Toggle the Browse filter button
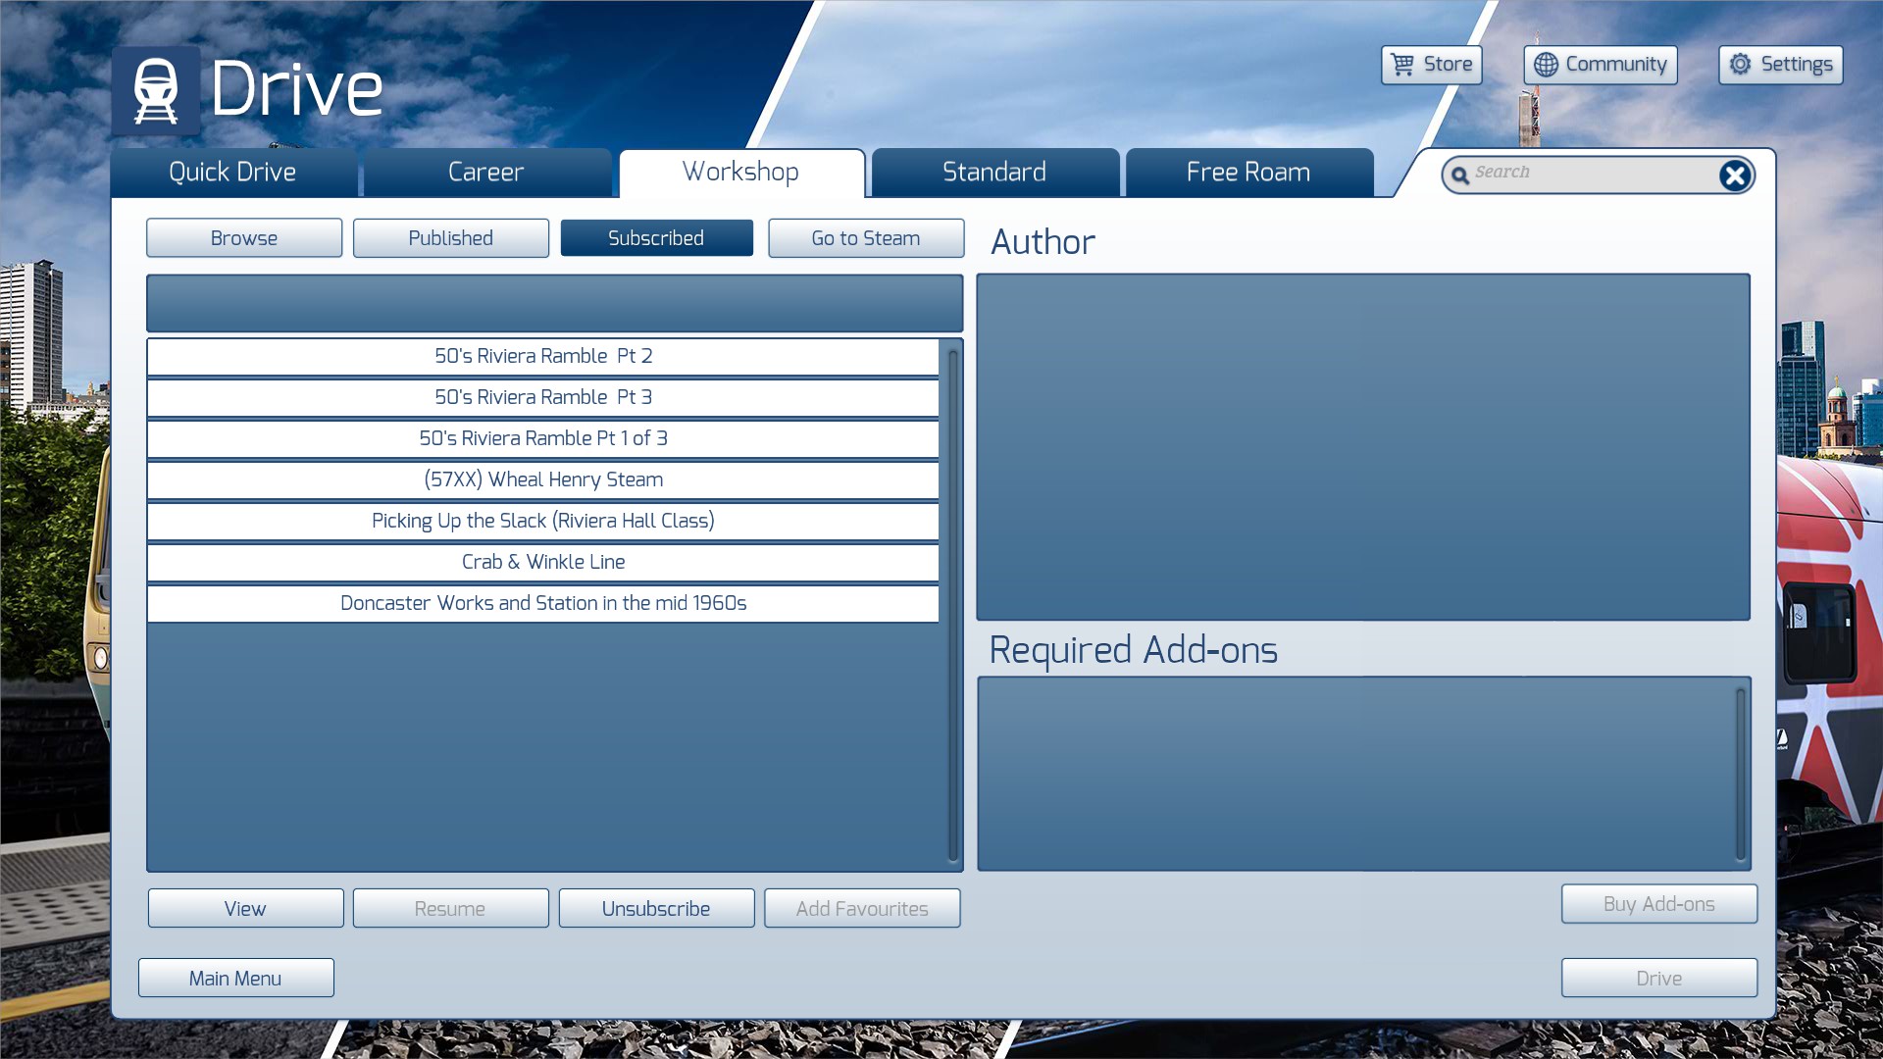The height and width of the screenshot is (1059, 1883). click(x=244, y=238)
